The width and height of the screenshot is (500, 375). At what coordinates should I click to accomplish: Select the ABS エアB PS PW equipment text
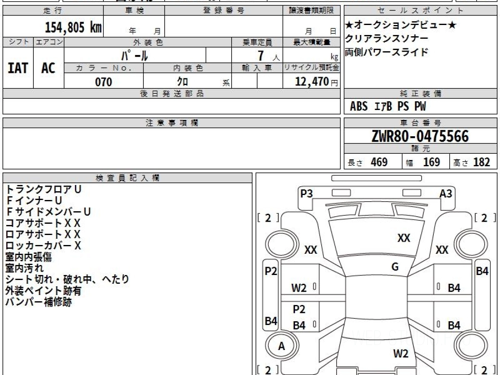pos(388,107)
